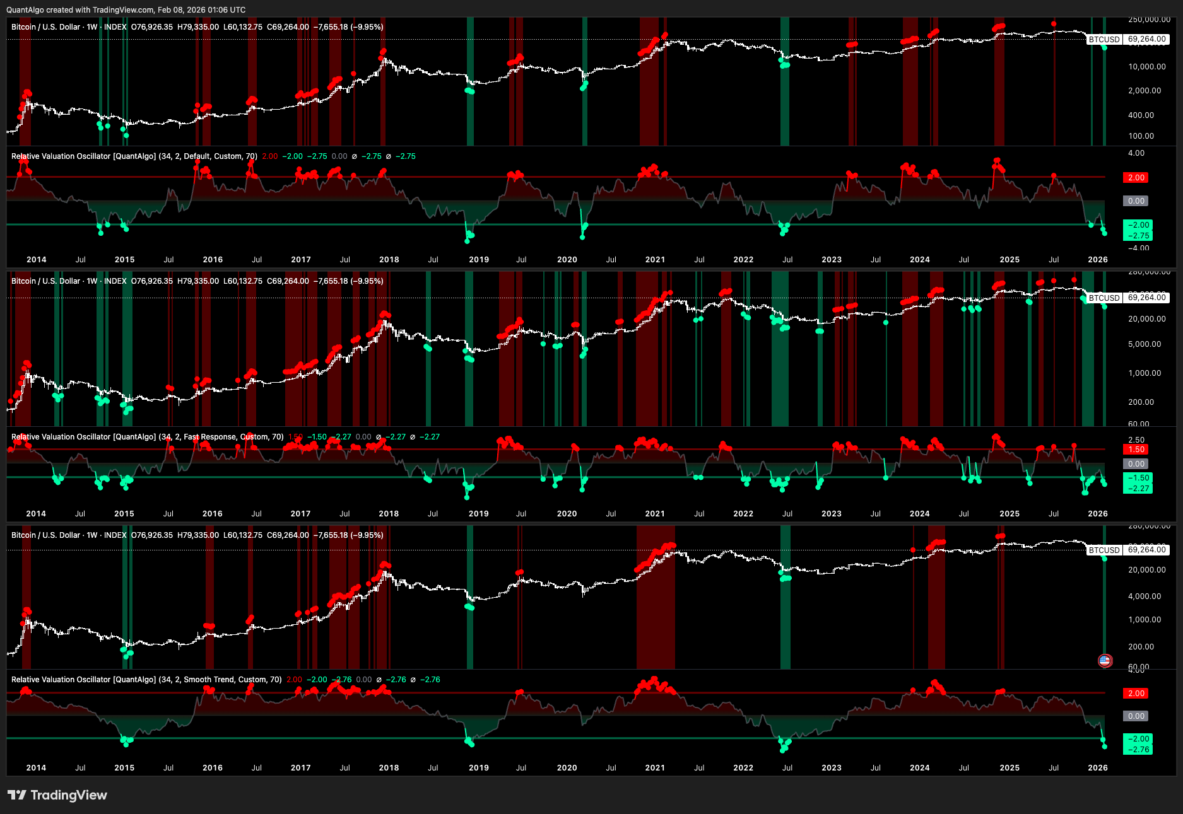Click the 10,000.00 price axis label in the top chart
The width and height of the screenshot is (1183, 814).
click(x=1147, y=67)
